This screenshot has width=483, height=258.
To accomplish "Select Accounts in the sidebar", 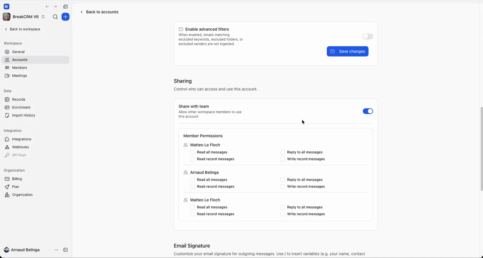I will pos(35,60).
